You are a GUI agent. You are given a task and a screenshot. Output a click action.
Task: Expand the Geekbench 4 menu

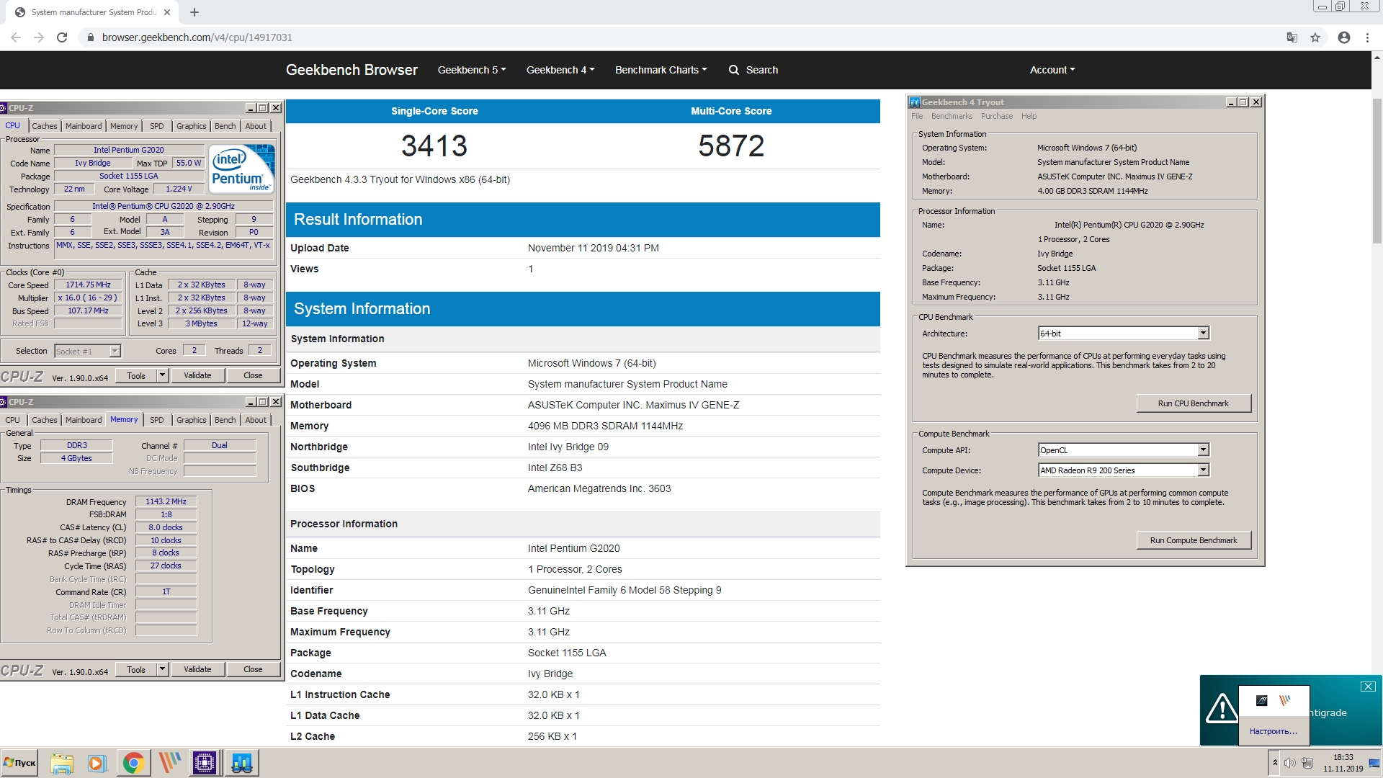[x=560, y=70]
